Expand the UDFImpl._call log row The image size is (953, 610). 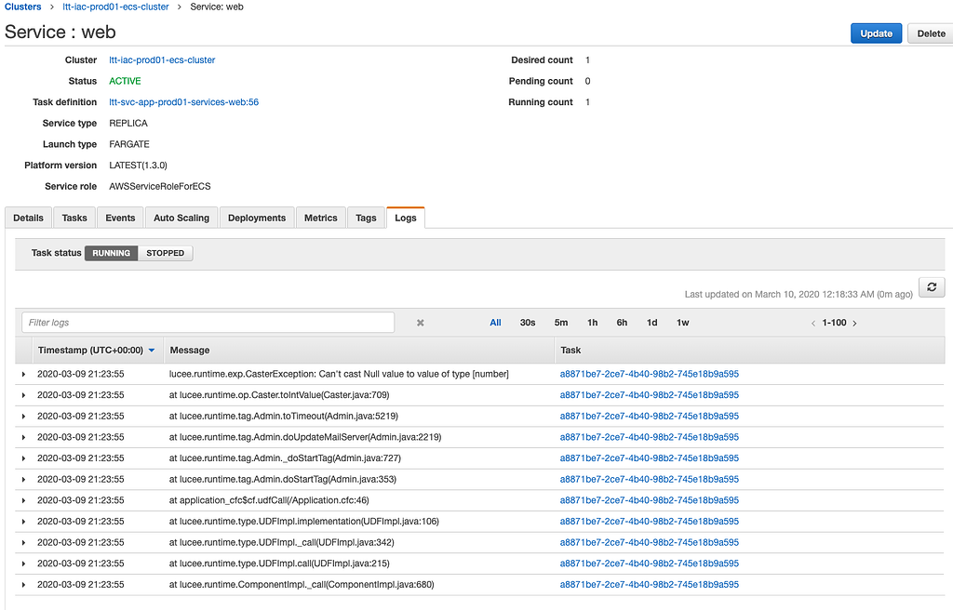[23, 542]
